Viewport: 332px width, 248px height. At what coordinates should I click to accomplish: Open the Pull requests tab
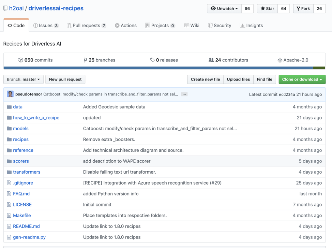[x=86, y=26]
